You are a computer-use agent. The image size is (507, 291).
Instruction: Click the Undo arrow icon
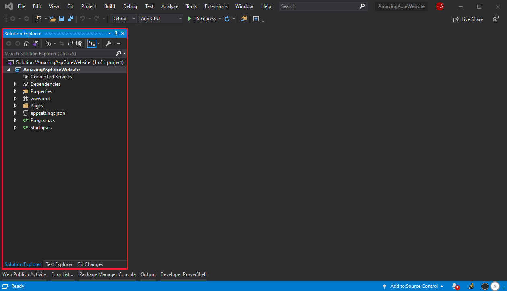tap(82, 19)
